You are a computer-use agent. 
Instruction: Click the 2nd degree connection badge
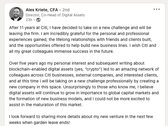tap(66, 10)
